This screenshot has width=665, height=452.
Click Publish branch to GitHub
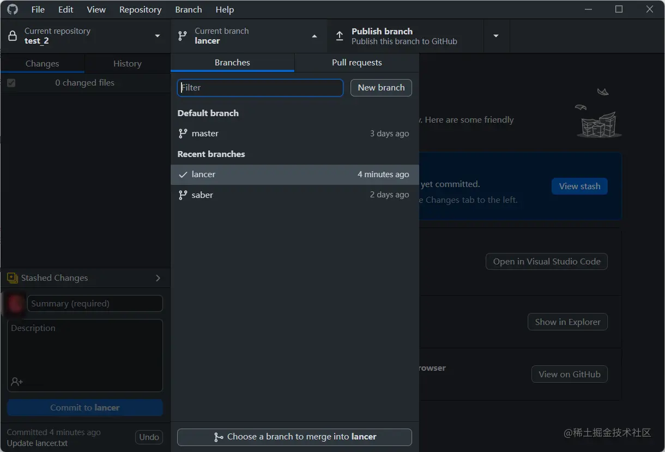pyautogui.click(x=406, y=36)
